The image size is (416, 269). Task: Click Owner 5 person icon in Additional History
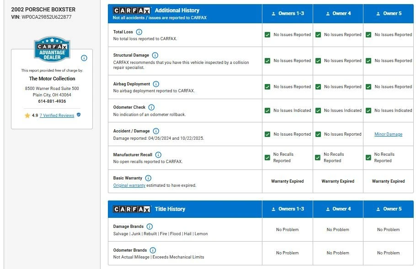(379, 14)
